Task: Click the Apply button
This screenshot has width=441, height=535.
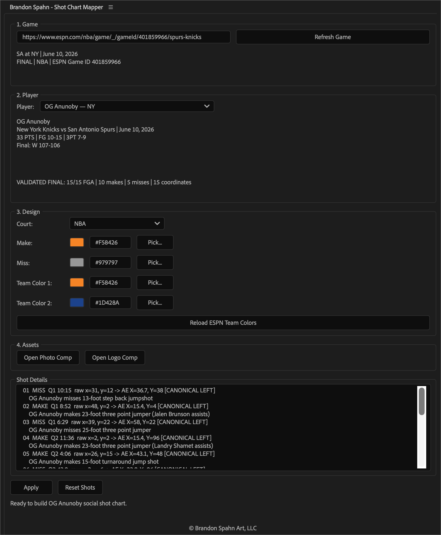Action: click(x=31, y=487)
